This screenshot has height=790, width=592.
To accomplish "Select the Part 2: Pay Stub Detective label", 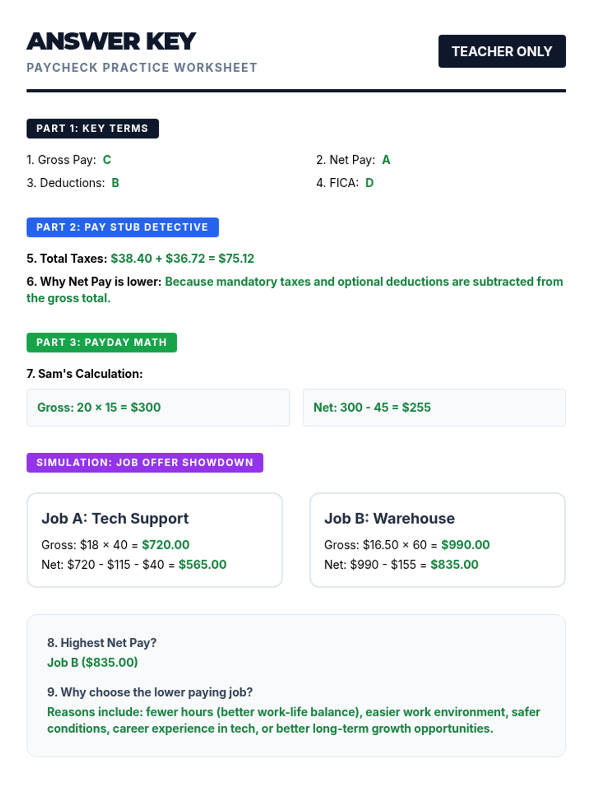I will pos(122,227).
